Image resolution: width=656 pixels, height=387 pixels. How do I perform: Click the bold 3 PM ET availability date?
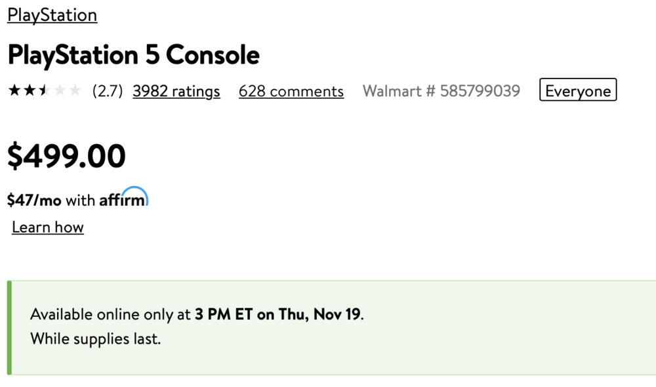coord(277,314)
